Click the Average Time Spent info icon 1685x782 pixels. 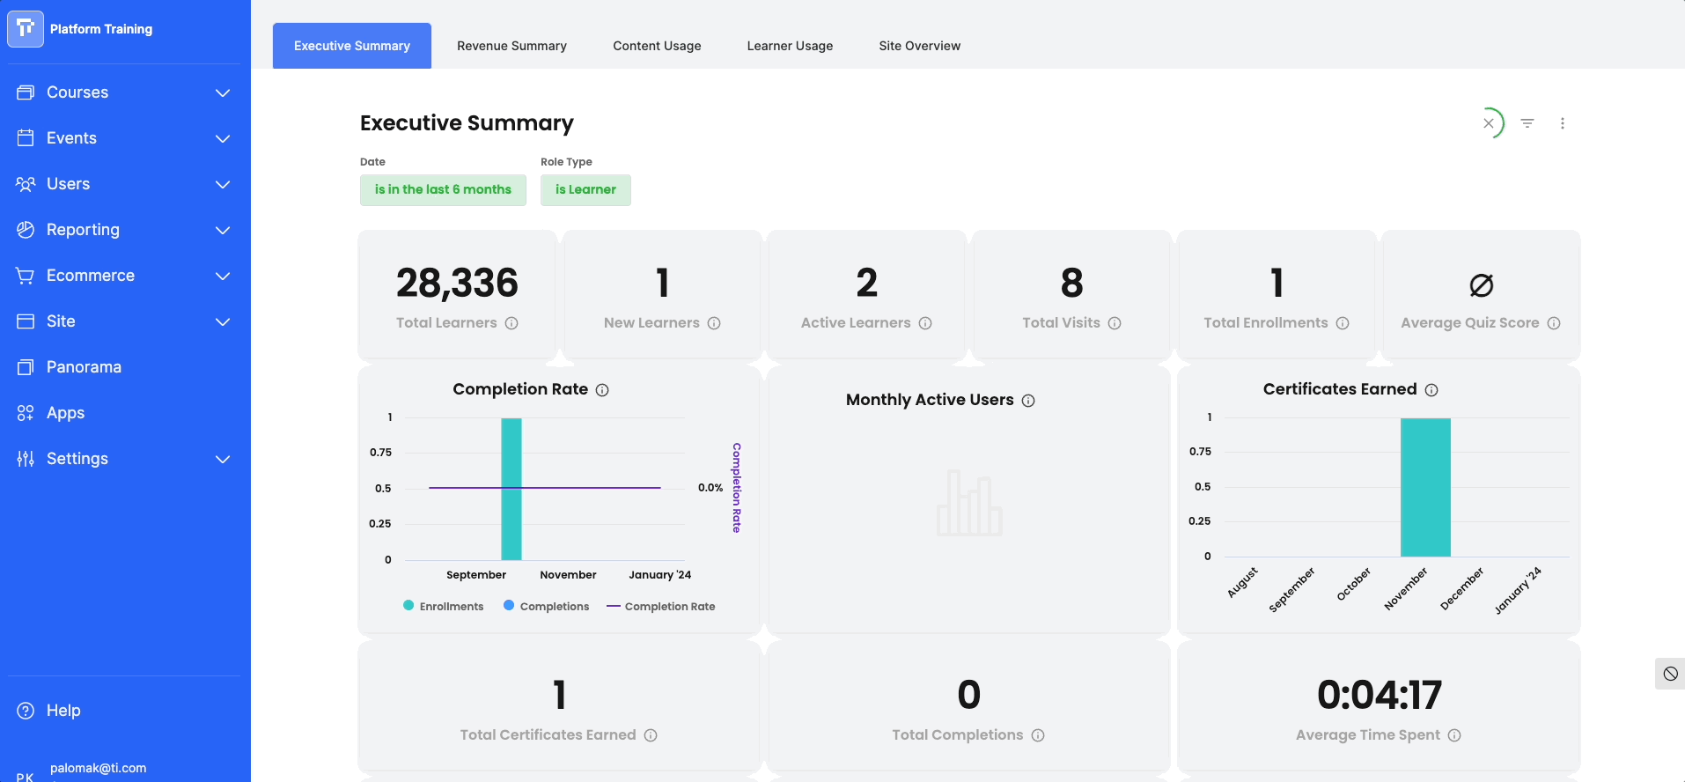1454,735
